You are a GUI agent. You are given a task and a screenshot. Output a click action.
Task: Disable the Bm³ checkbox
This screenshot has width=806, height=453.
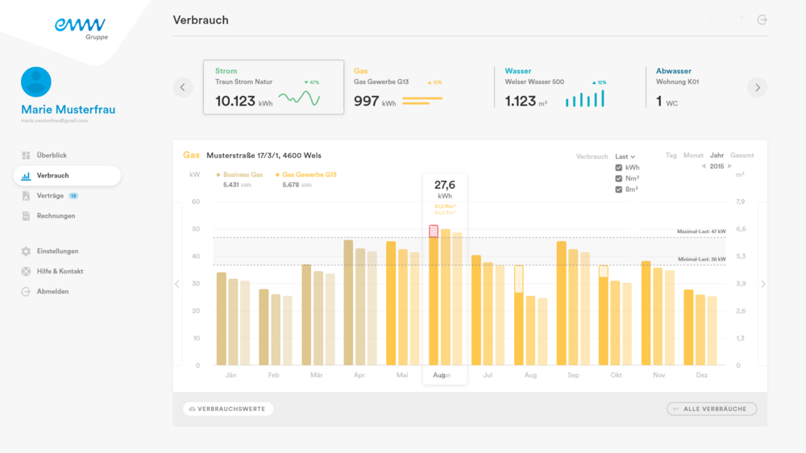pos(619,189)
